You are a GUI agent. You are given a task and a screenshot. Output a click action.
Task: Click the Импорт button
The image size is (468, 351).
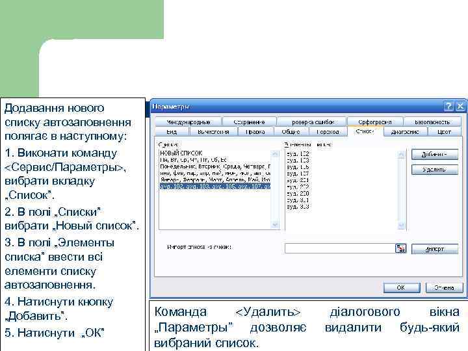[435, 249]
